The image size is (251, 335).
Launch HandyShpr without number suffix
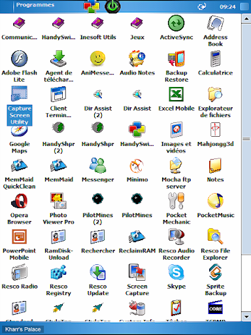pos(97,128)
